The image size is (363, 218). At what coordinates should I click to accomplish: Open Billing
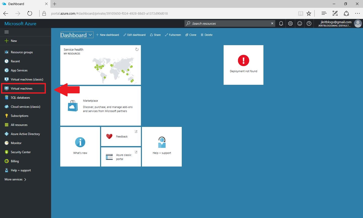pos(25,161)
